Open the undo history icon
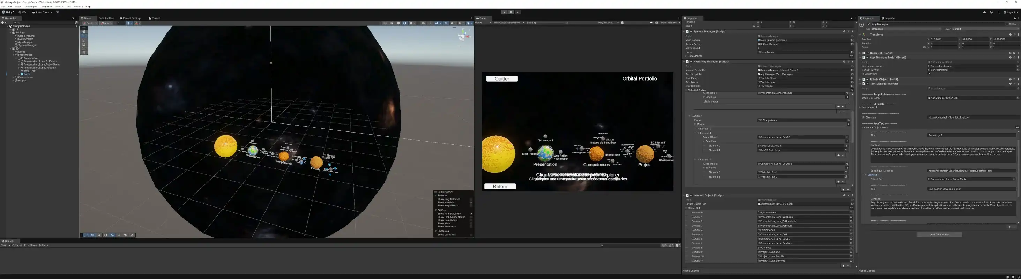 click(991, 12)
